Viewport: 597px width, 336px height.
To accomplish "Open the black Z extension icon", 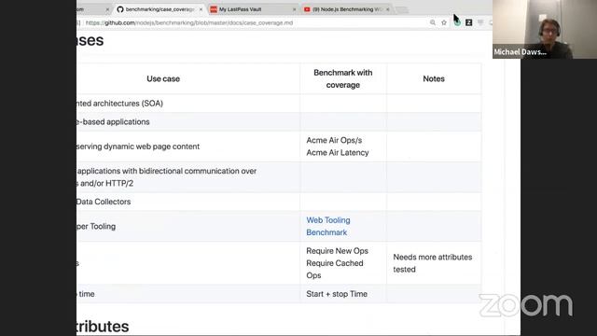I will pyautogui.click(x=468, y=22).
